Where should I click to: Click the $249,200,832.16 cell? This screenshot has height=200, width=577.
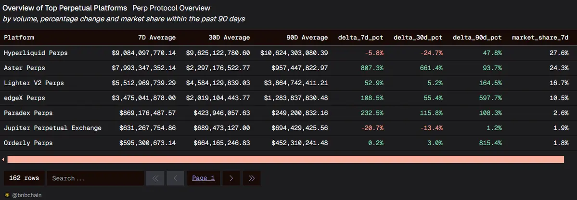point(299,113)
